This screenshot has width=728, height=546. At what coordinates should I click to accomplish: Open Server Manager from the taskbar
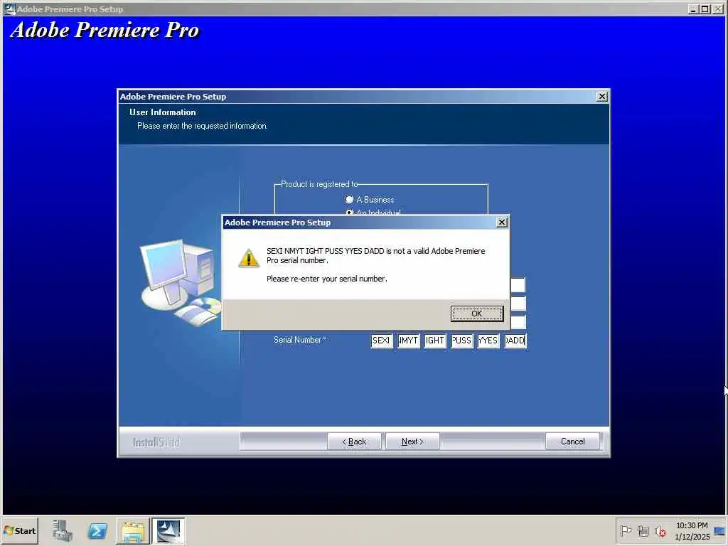pos(63,530)
